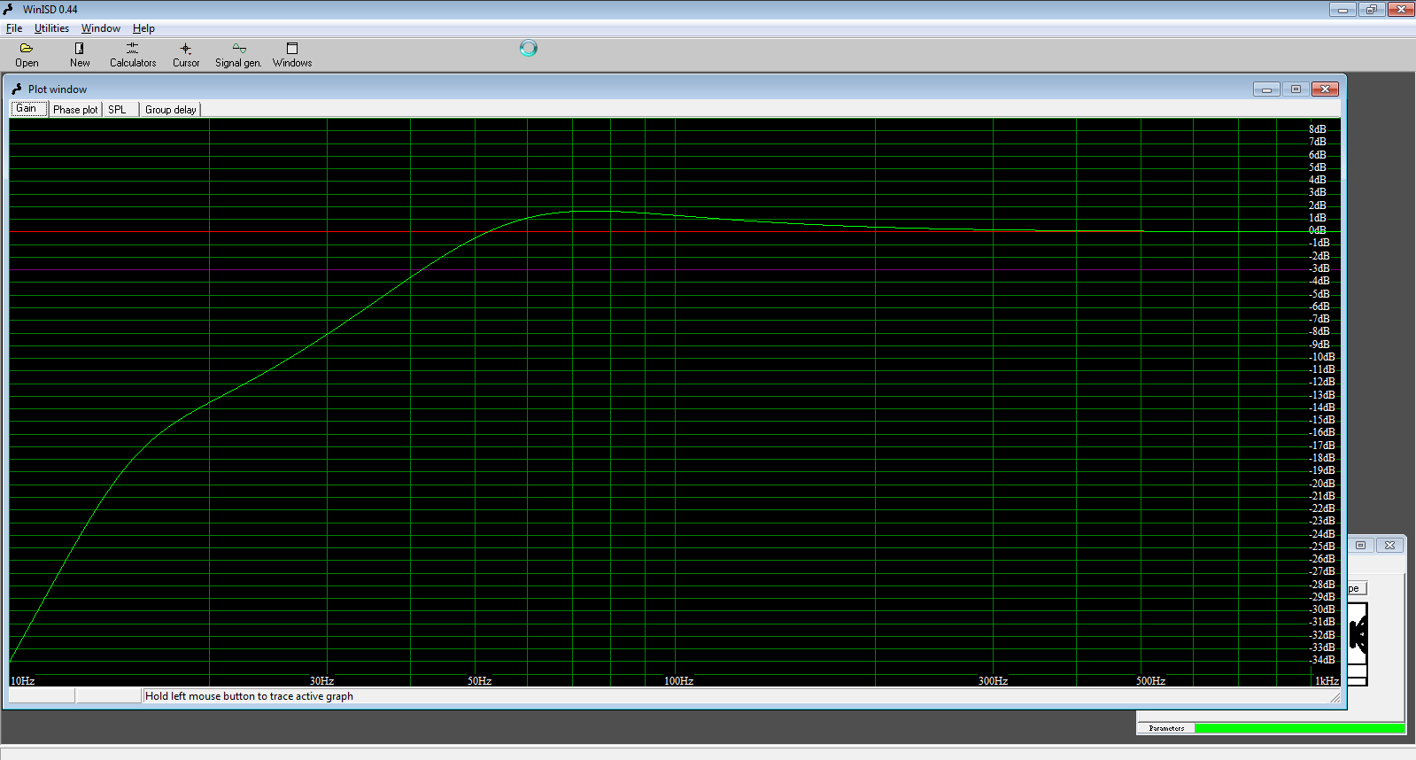
Task: Click the 300Hz frequency axis label
Action: click(x=994, y=680)
